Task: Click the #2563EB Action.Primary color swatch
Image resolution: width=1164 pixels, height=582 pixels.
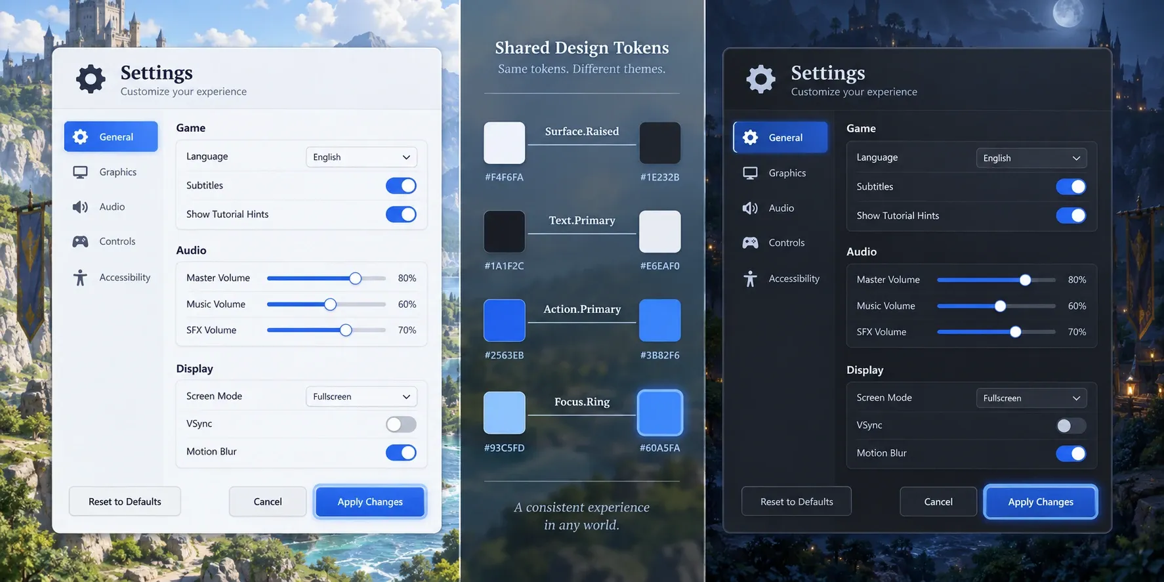Action: 505,320
